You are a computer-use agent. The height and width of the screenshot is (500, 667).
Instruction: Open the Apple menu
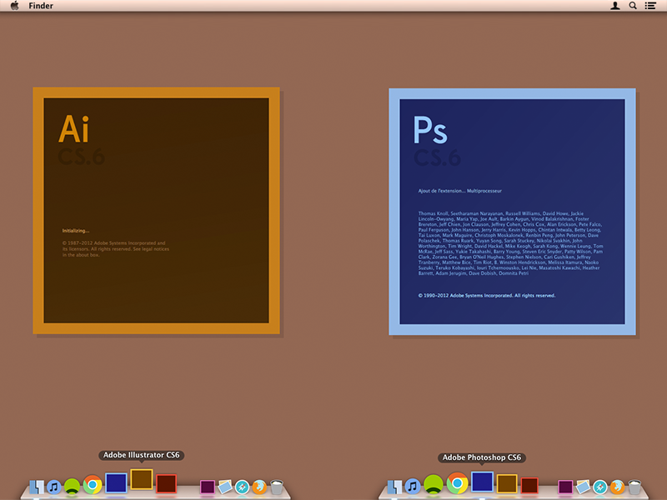[15, 6]
